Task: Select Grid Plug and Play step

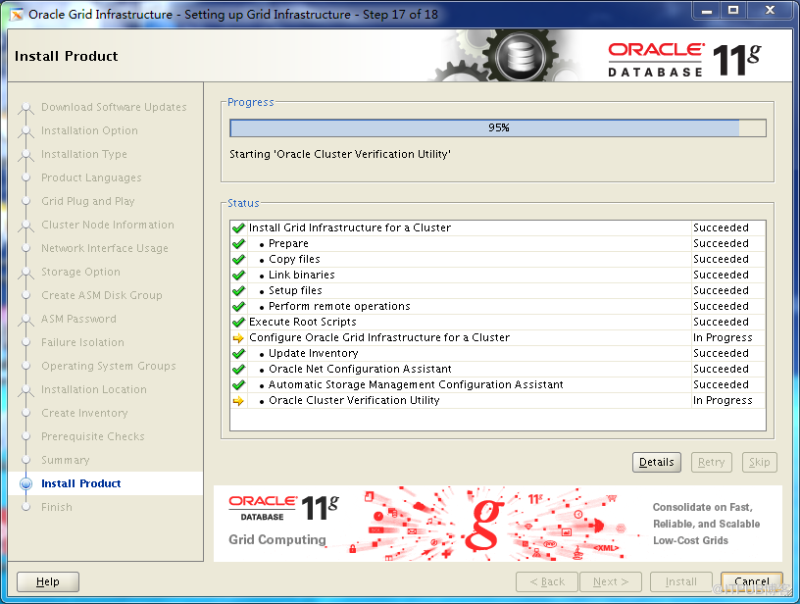Action: pyautogui.click(x=88, y=201)
